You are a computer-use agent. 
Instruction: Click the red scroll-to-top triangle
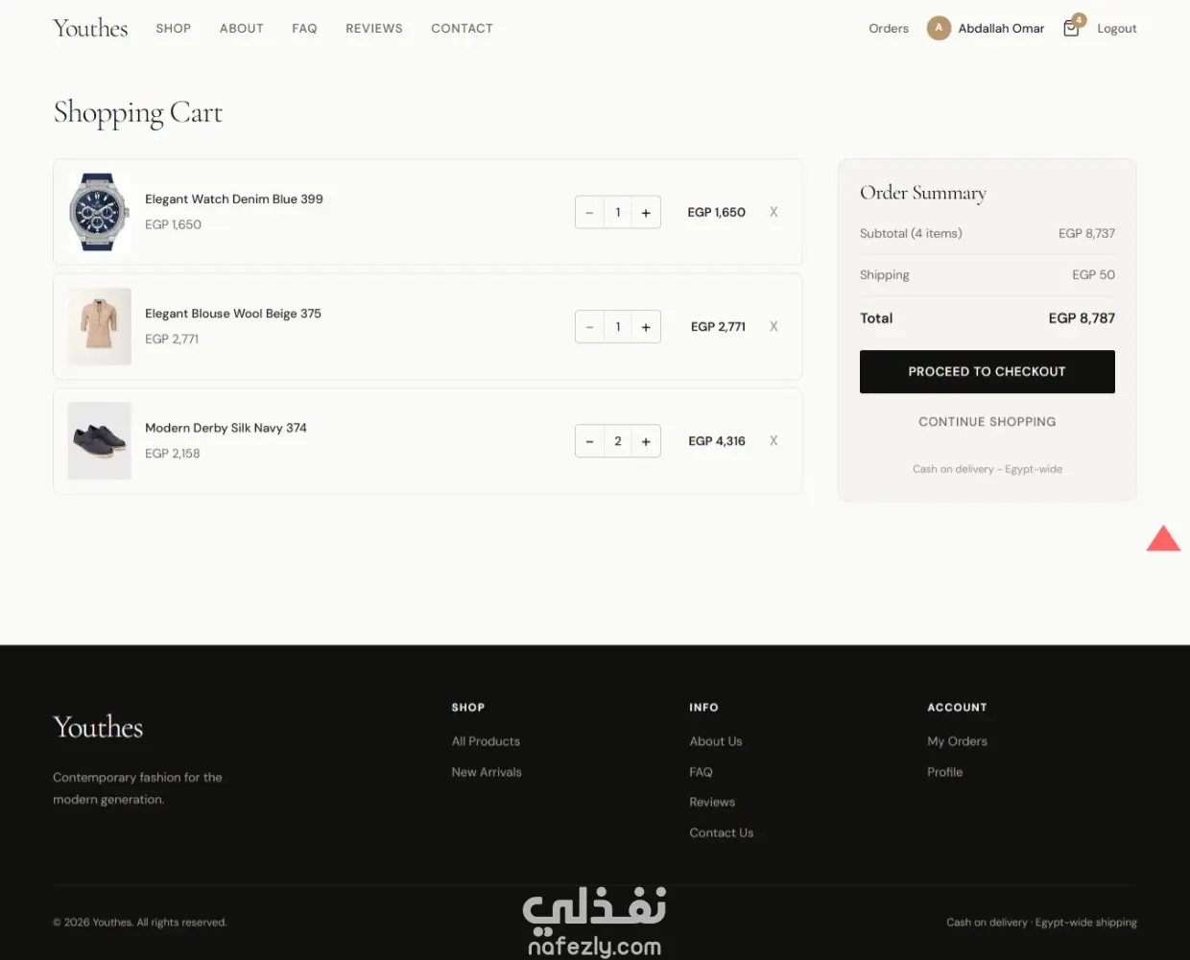1163,539
